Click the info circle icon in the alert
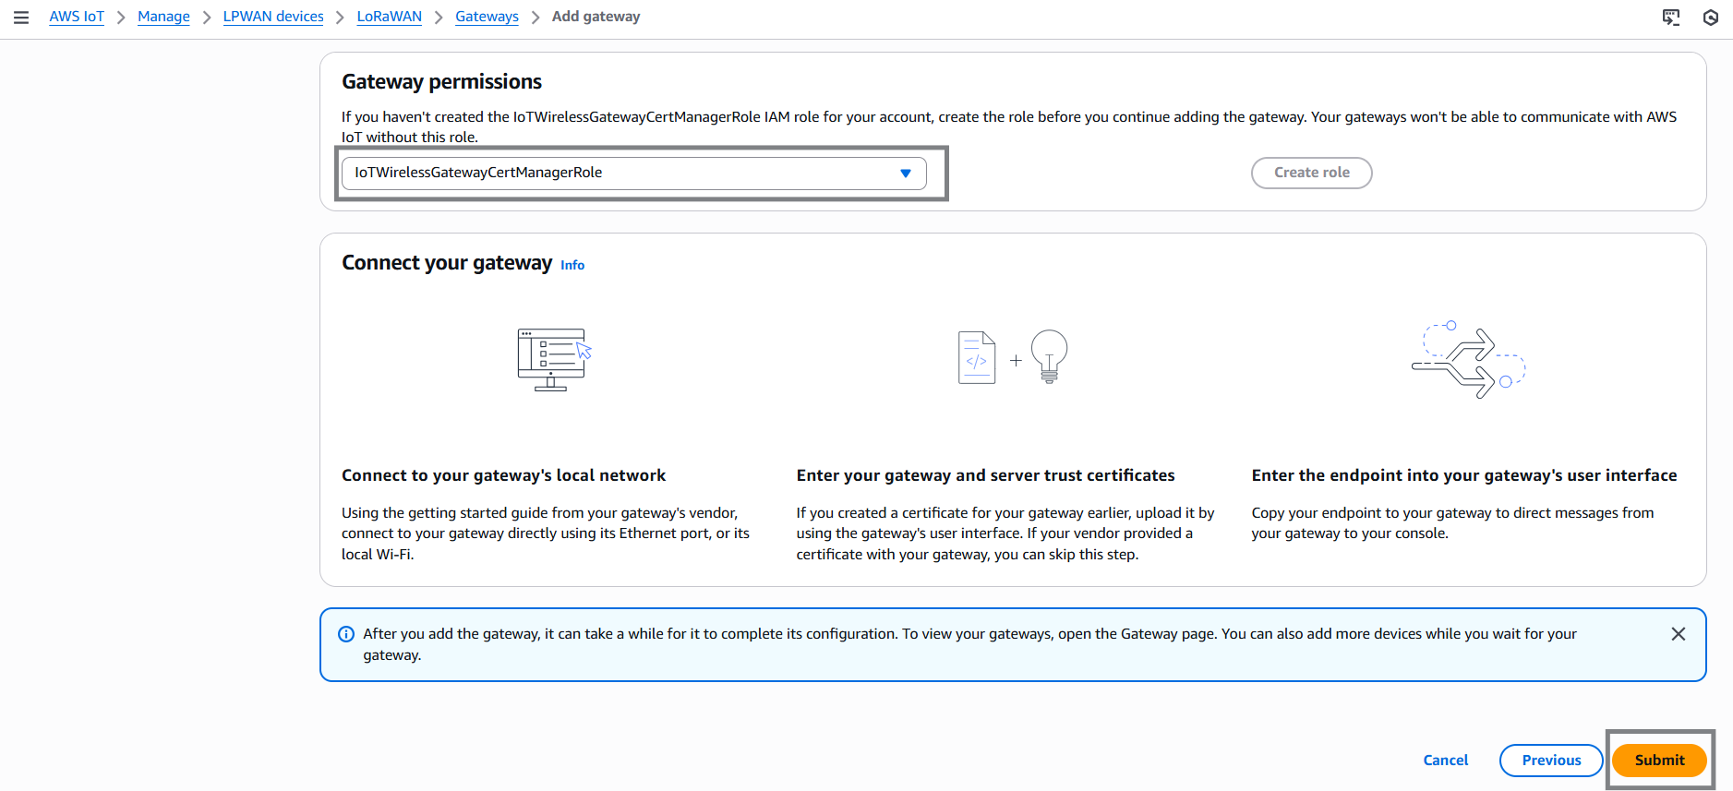This screenshot has width=1733, height=791. 346,634
